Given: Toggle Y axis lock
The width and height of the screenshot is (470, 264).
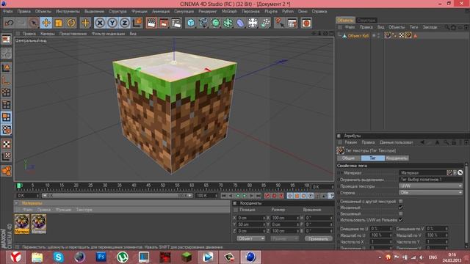Looking at the screenshot, I should click(112, 23).
